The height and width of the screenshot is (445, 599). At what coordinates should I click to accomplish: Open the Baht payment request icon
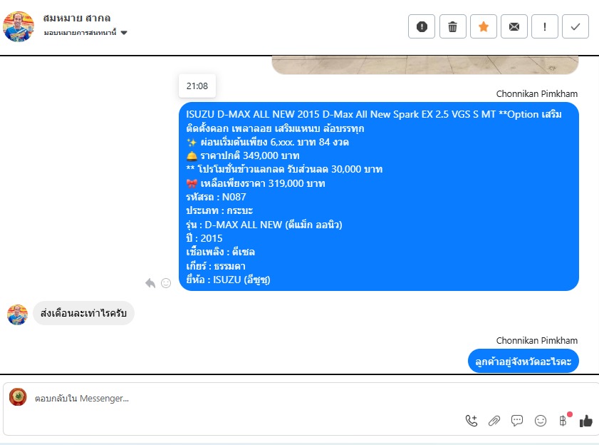tap(563, 421)
